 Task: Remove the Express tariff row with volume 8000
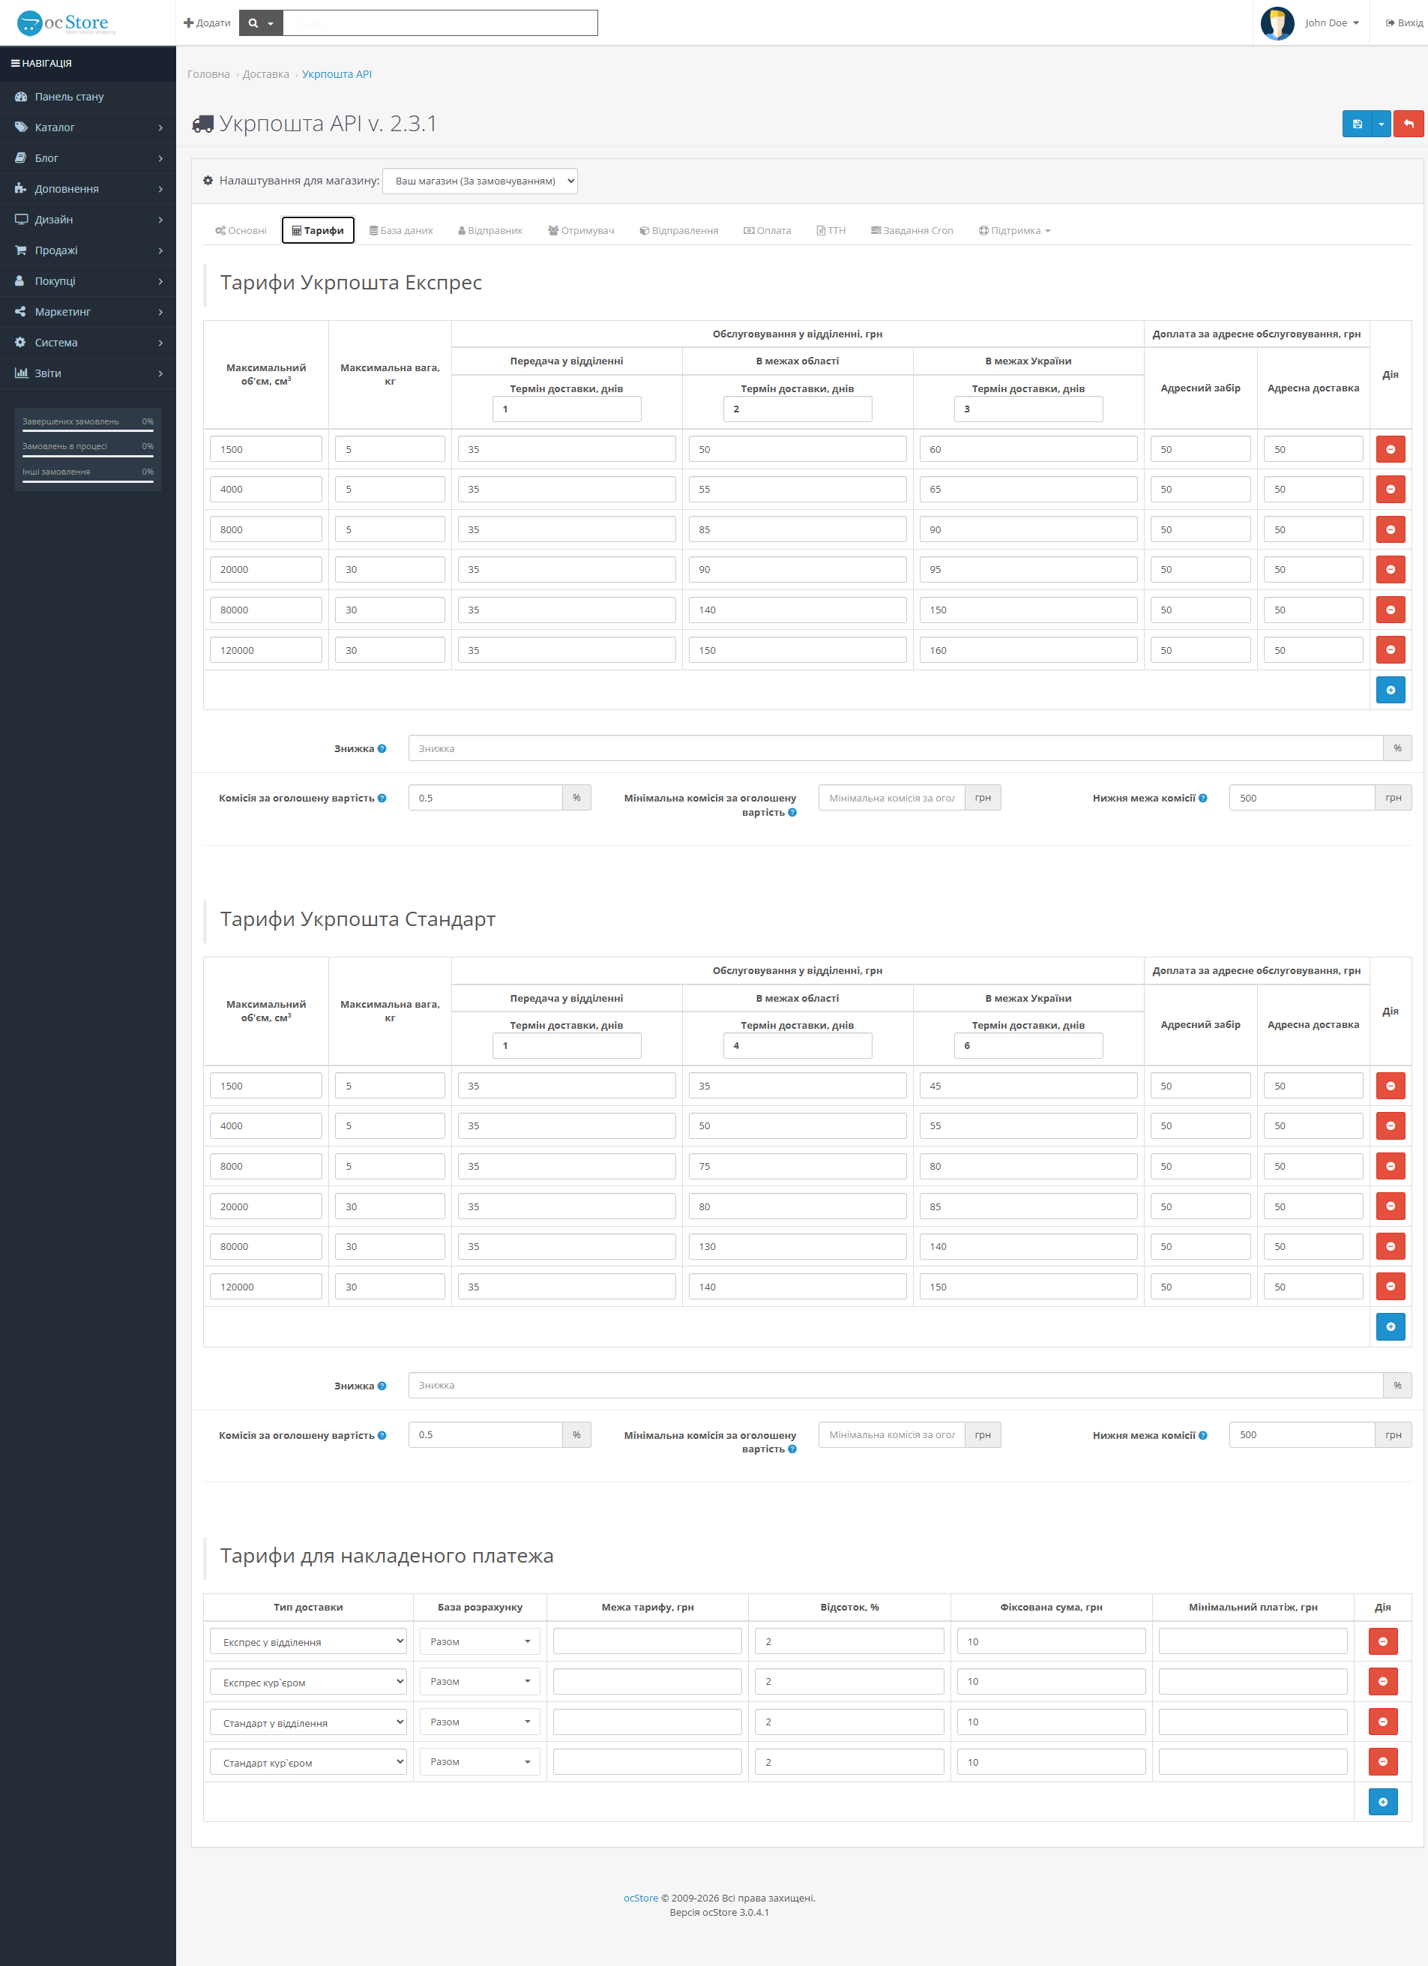1390,529
